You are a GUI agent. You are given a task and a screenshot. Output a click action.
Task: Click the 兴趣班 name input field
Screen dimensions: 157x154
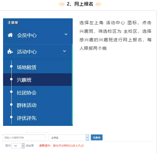pos(24,137)
